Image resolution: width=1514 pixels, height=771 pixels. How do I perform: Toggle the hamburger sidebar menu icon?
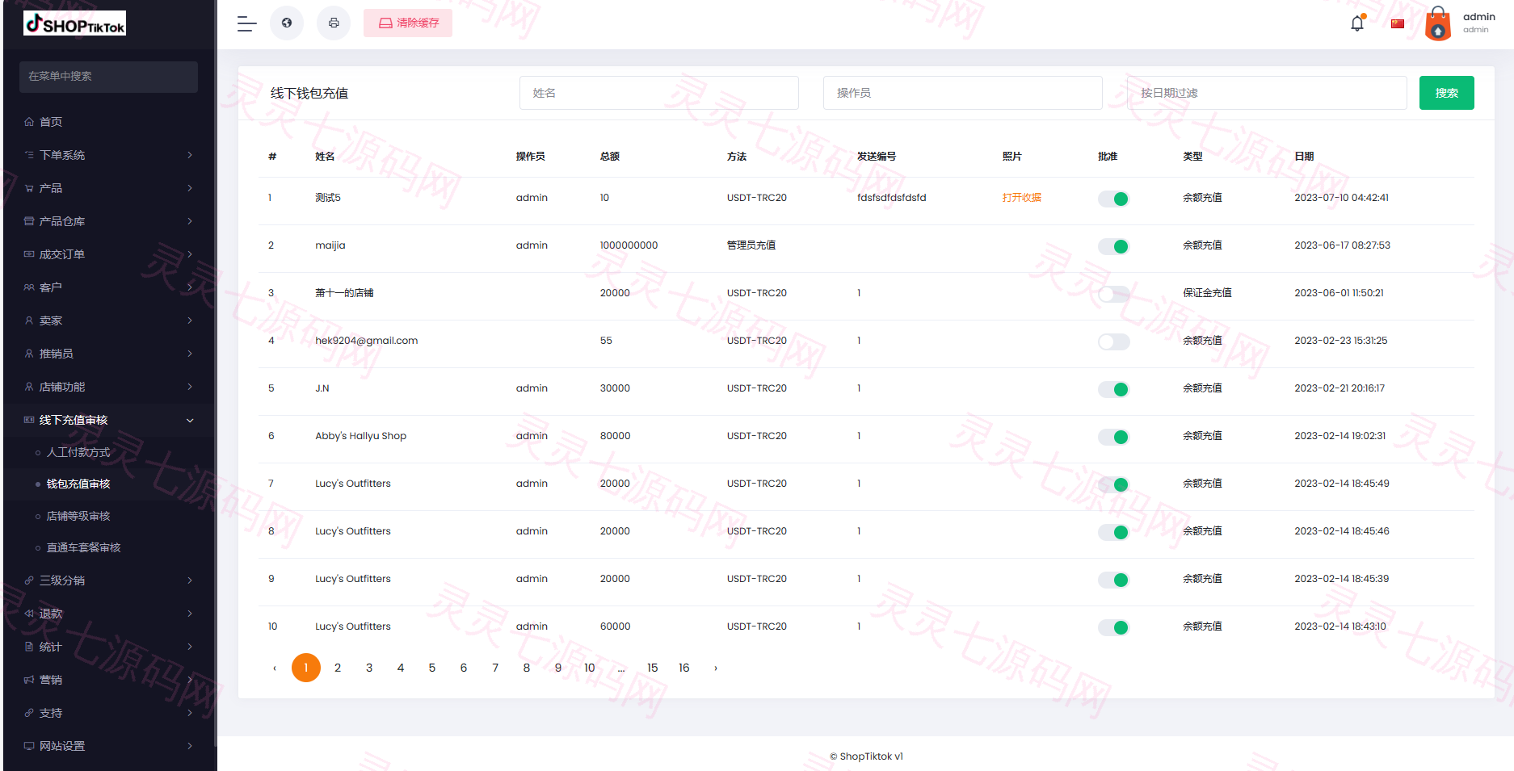point(247,23)
